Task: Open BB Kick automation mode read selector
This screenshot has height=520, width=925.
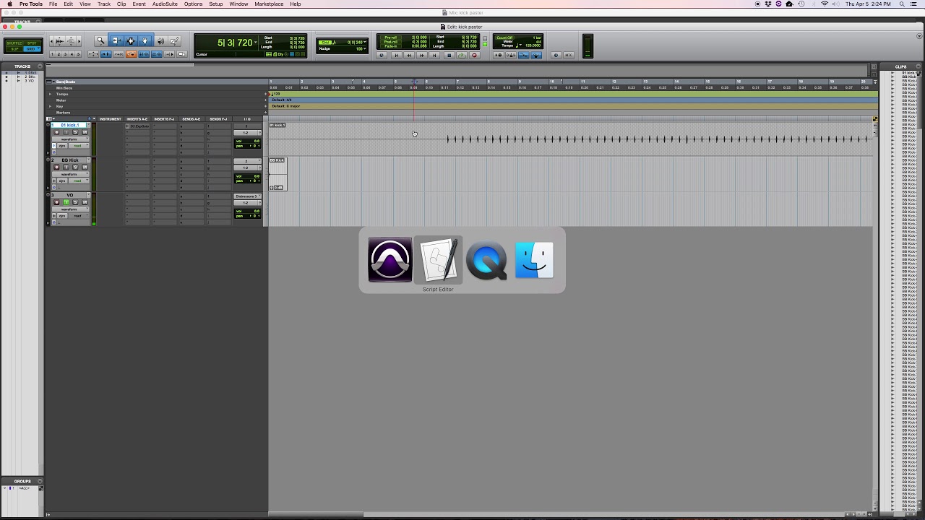Action: click(x=79, y=181)
